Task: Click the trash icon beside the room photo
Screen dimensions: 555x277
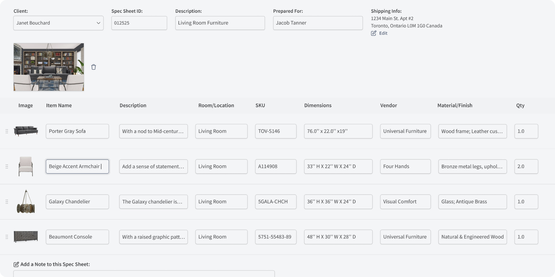Action: pos(93,67)
